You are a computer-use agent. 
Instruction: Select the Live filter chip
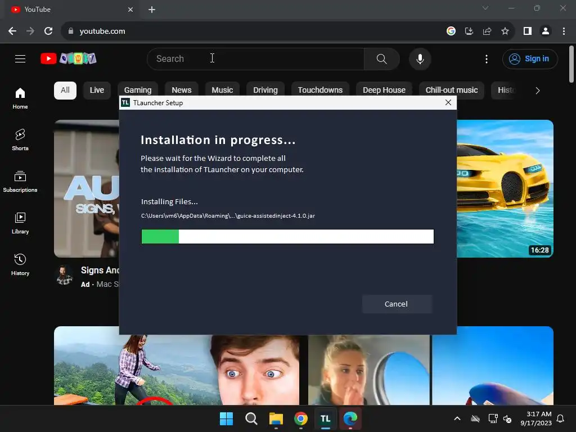(97, 91)
